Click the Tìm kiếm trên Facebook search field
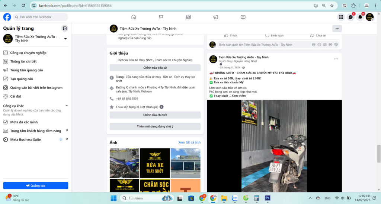The width and height of the screenshot is (381, 204). (41, 17)
